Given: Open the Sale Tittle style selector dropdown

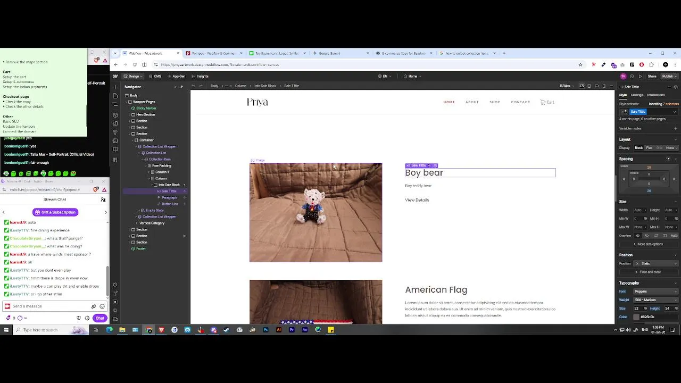Looking at the screenshot, I should [675, 112].
